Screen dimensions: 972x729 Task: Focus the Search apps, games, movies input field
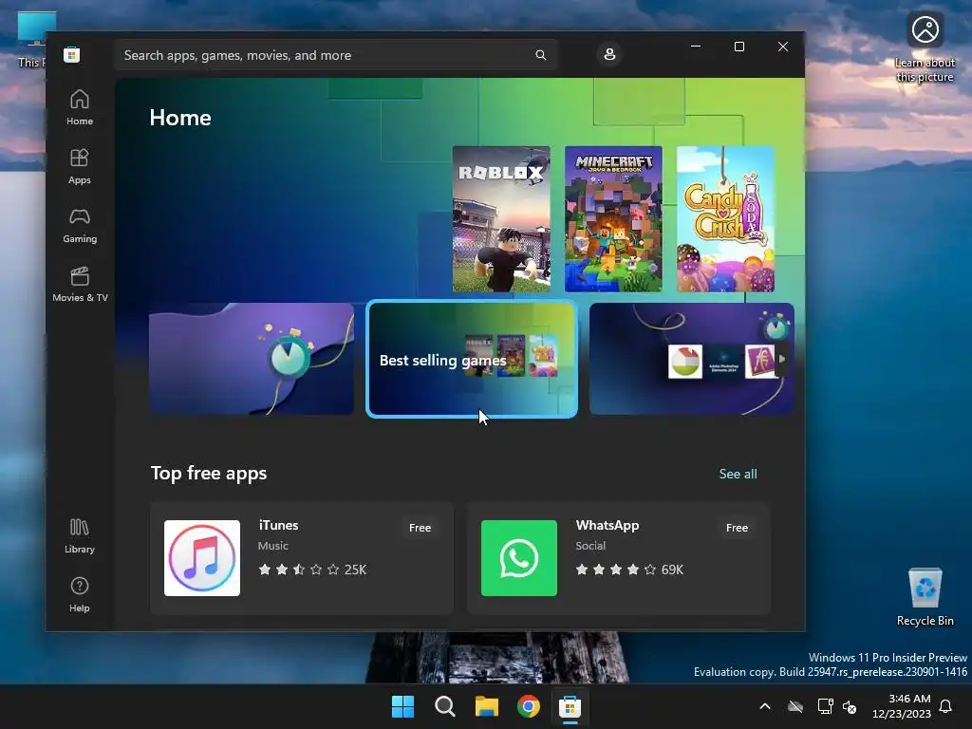335,55
